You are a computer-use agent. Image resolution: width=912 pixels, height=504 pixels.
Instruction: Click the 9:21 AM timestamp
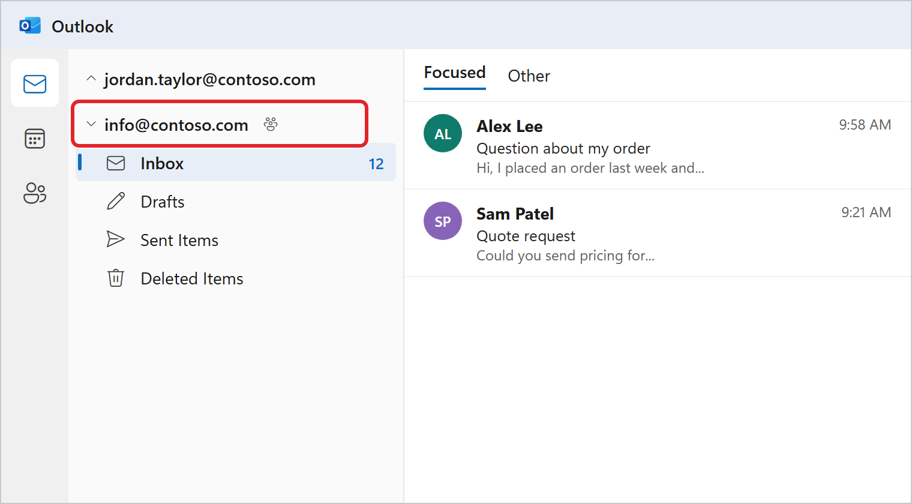coord(866,212)
